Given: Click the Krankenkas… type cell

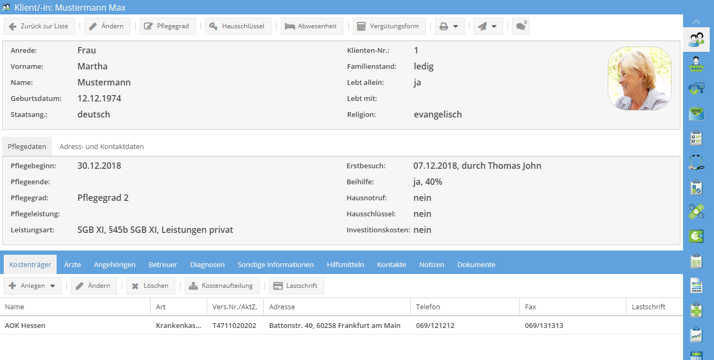Looking at the screenshot, I should point(178,325).
